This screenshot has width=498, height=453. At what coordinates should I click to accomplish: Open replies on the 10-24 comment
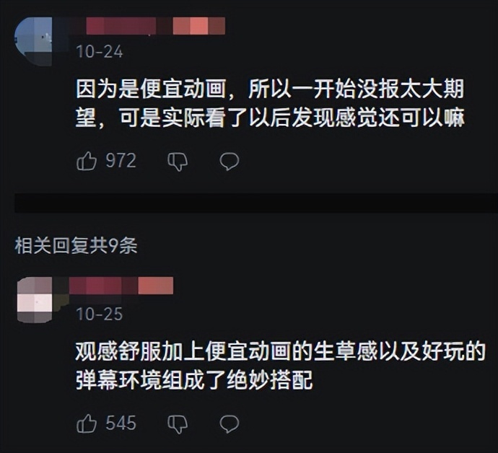[x=230, y=162]
